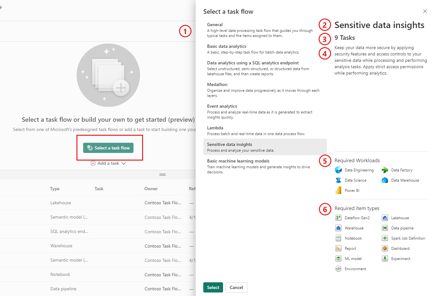Click the Data pipeline item type icon
The height and width of the screenshot is (296, 433).
[385, 228]
